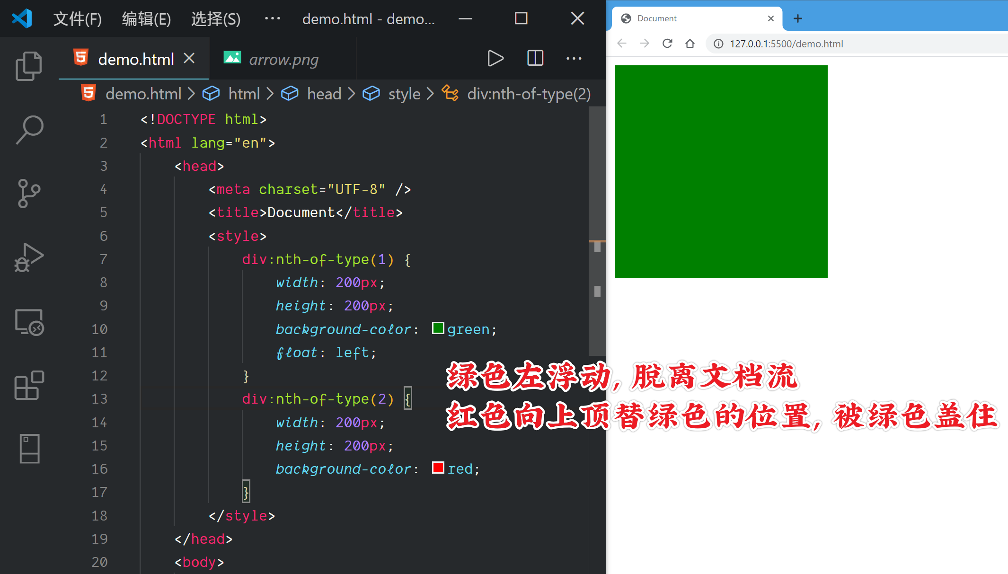Click line number 7 in gutter
Viewport: 1008px width, 574px height.
tap(103, 259)
